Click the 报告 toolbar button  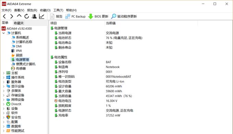click(x=56, y=16)
